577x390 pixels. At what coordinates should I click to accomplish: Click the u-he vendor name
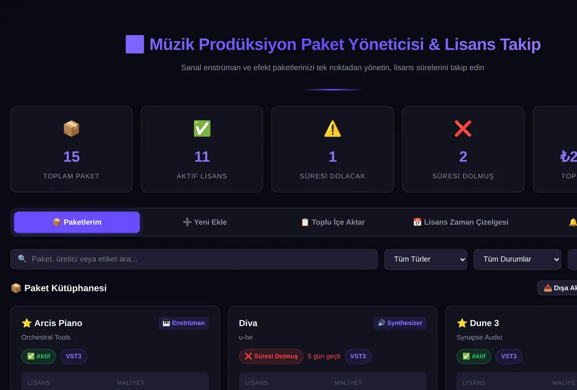(x=246, y=338)
